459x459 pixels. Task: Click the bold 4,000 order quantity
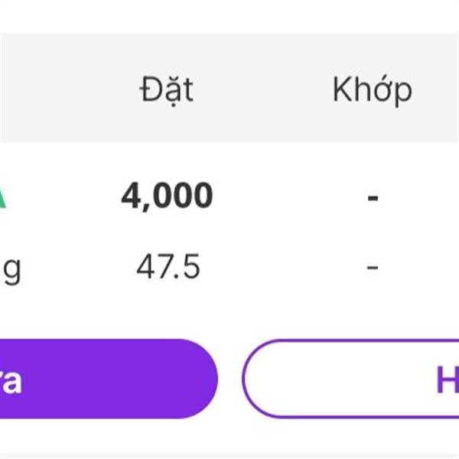[167, 197]
